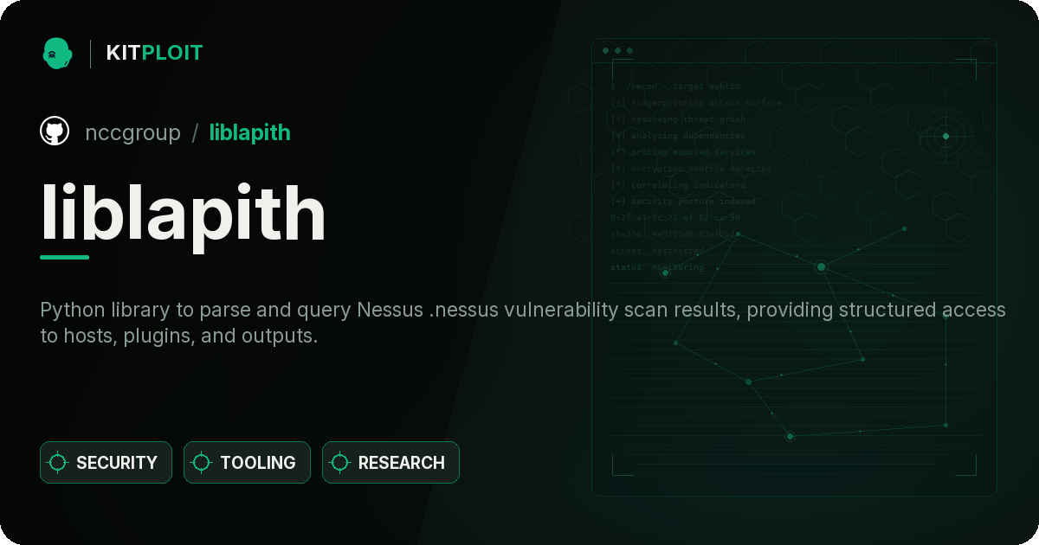Click the crosshair icon in RESEARCH tag
This screenshot has width=1039, height=545.
pyautogui.click(x=340, y=463)
